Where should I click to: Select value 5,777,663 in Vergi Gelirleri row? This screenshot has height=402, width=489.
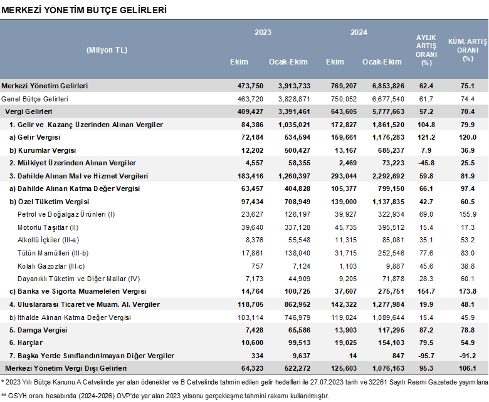388,112
